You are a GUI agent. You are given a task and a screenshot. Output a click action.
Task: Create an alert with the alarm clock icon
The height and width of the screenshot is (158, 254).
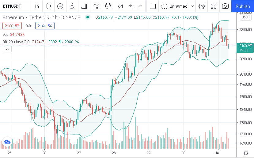tap(108, 6)
